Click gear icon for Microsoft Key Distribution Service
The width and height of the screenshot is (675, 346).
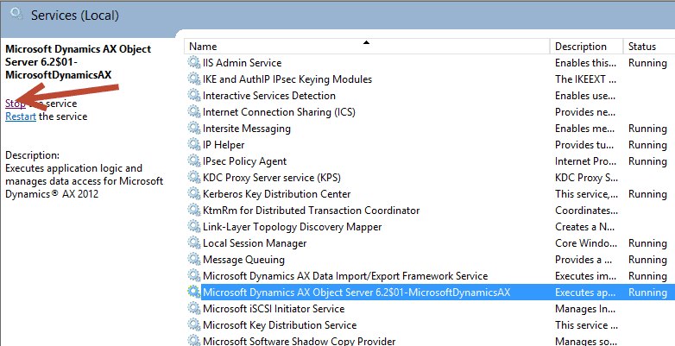tap(193, 324)
